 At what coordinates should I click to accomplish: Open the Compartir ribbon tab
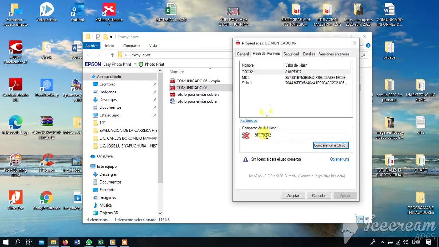[x=132, y=46]
